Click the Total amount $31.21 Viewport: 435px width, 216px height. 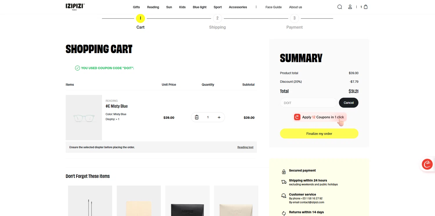(353, 91)
